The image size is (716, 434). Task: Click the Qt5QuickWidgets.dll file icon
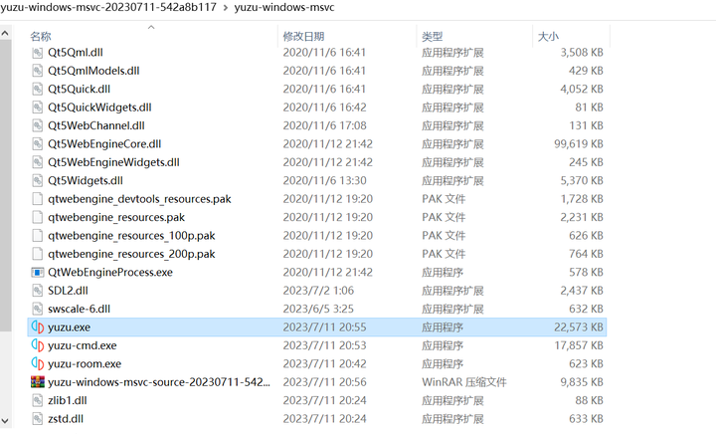(x=38, y=108)
